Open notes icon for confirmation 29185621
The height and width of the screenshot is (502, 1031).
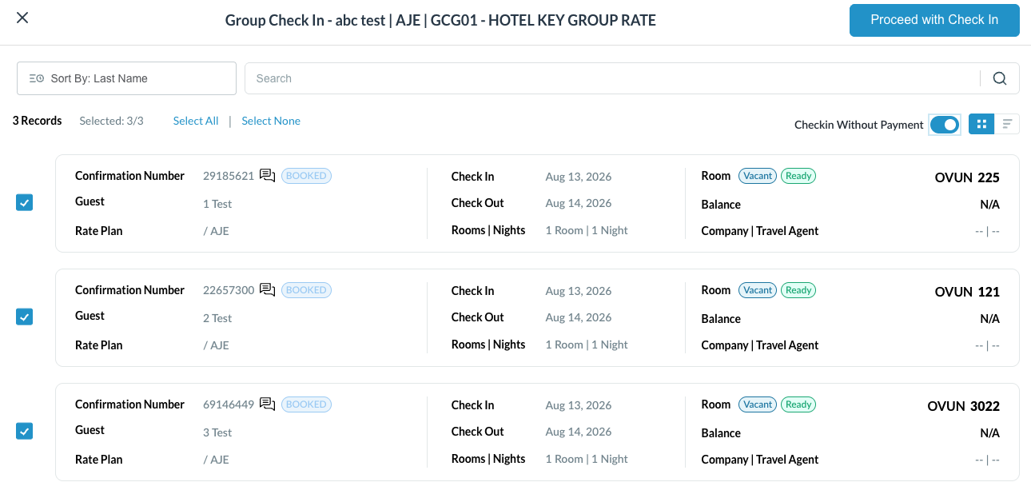[268, 176]
